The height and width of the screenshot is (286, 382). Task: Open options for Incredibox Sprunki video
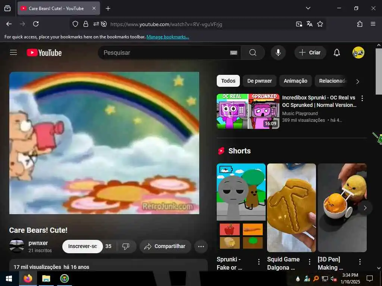coord(362,98)
